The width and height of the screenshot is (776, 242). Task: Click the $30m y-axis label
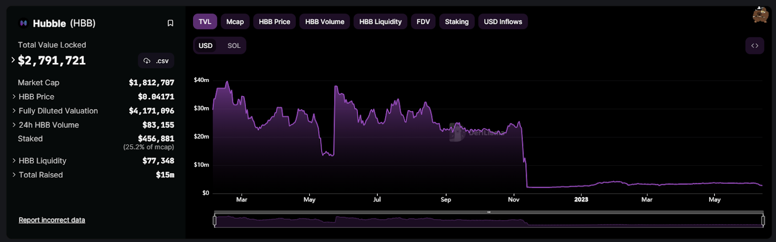point(201,108)
